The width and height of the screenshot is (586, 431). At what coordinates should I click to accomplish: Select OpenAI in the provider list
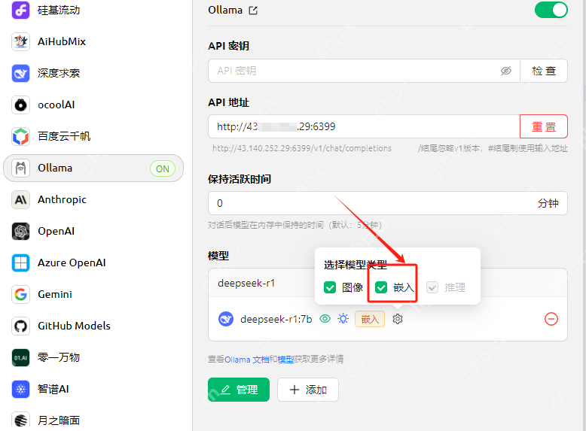[93, 232]
